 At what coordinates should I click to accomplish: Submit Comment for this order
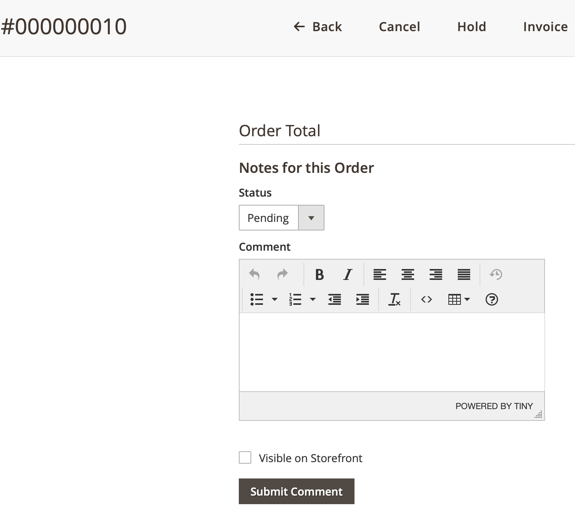pos(296,491)
